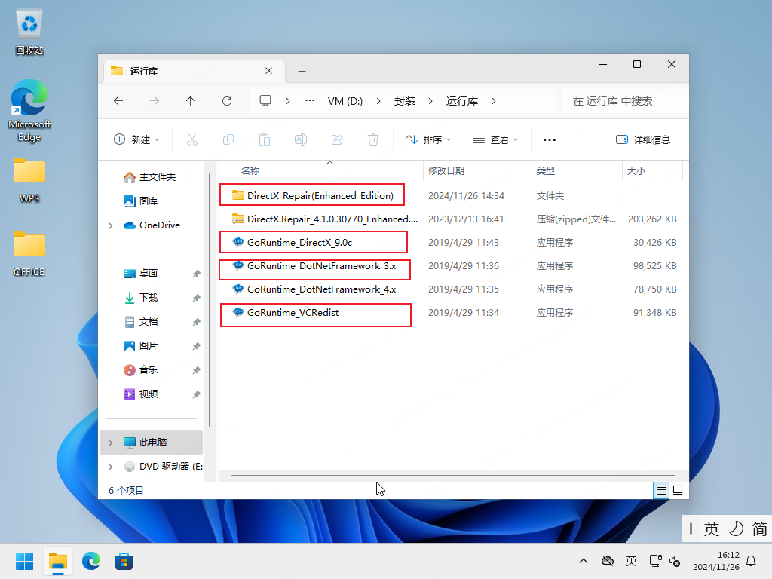Open 下载 in sidebar
The height and width of the screenshot is (579, 772).
coord(141,297)
